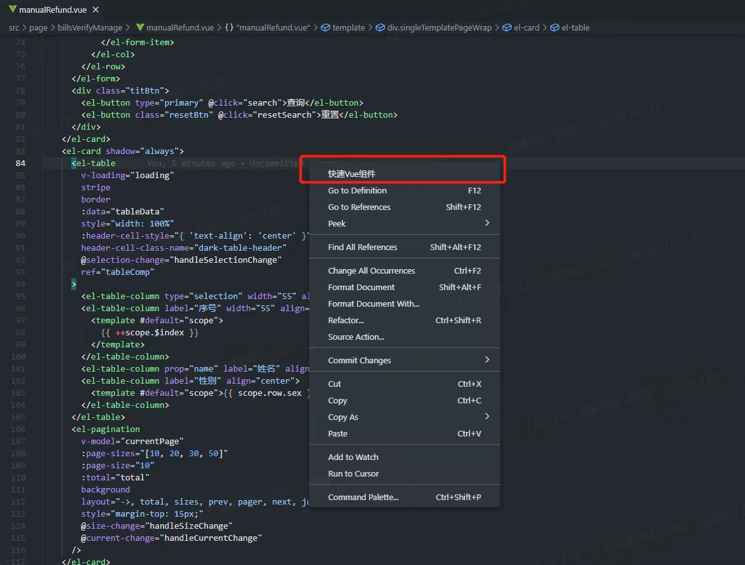Expand the Copy As submenu arrow

pos(487,416)
